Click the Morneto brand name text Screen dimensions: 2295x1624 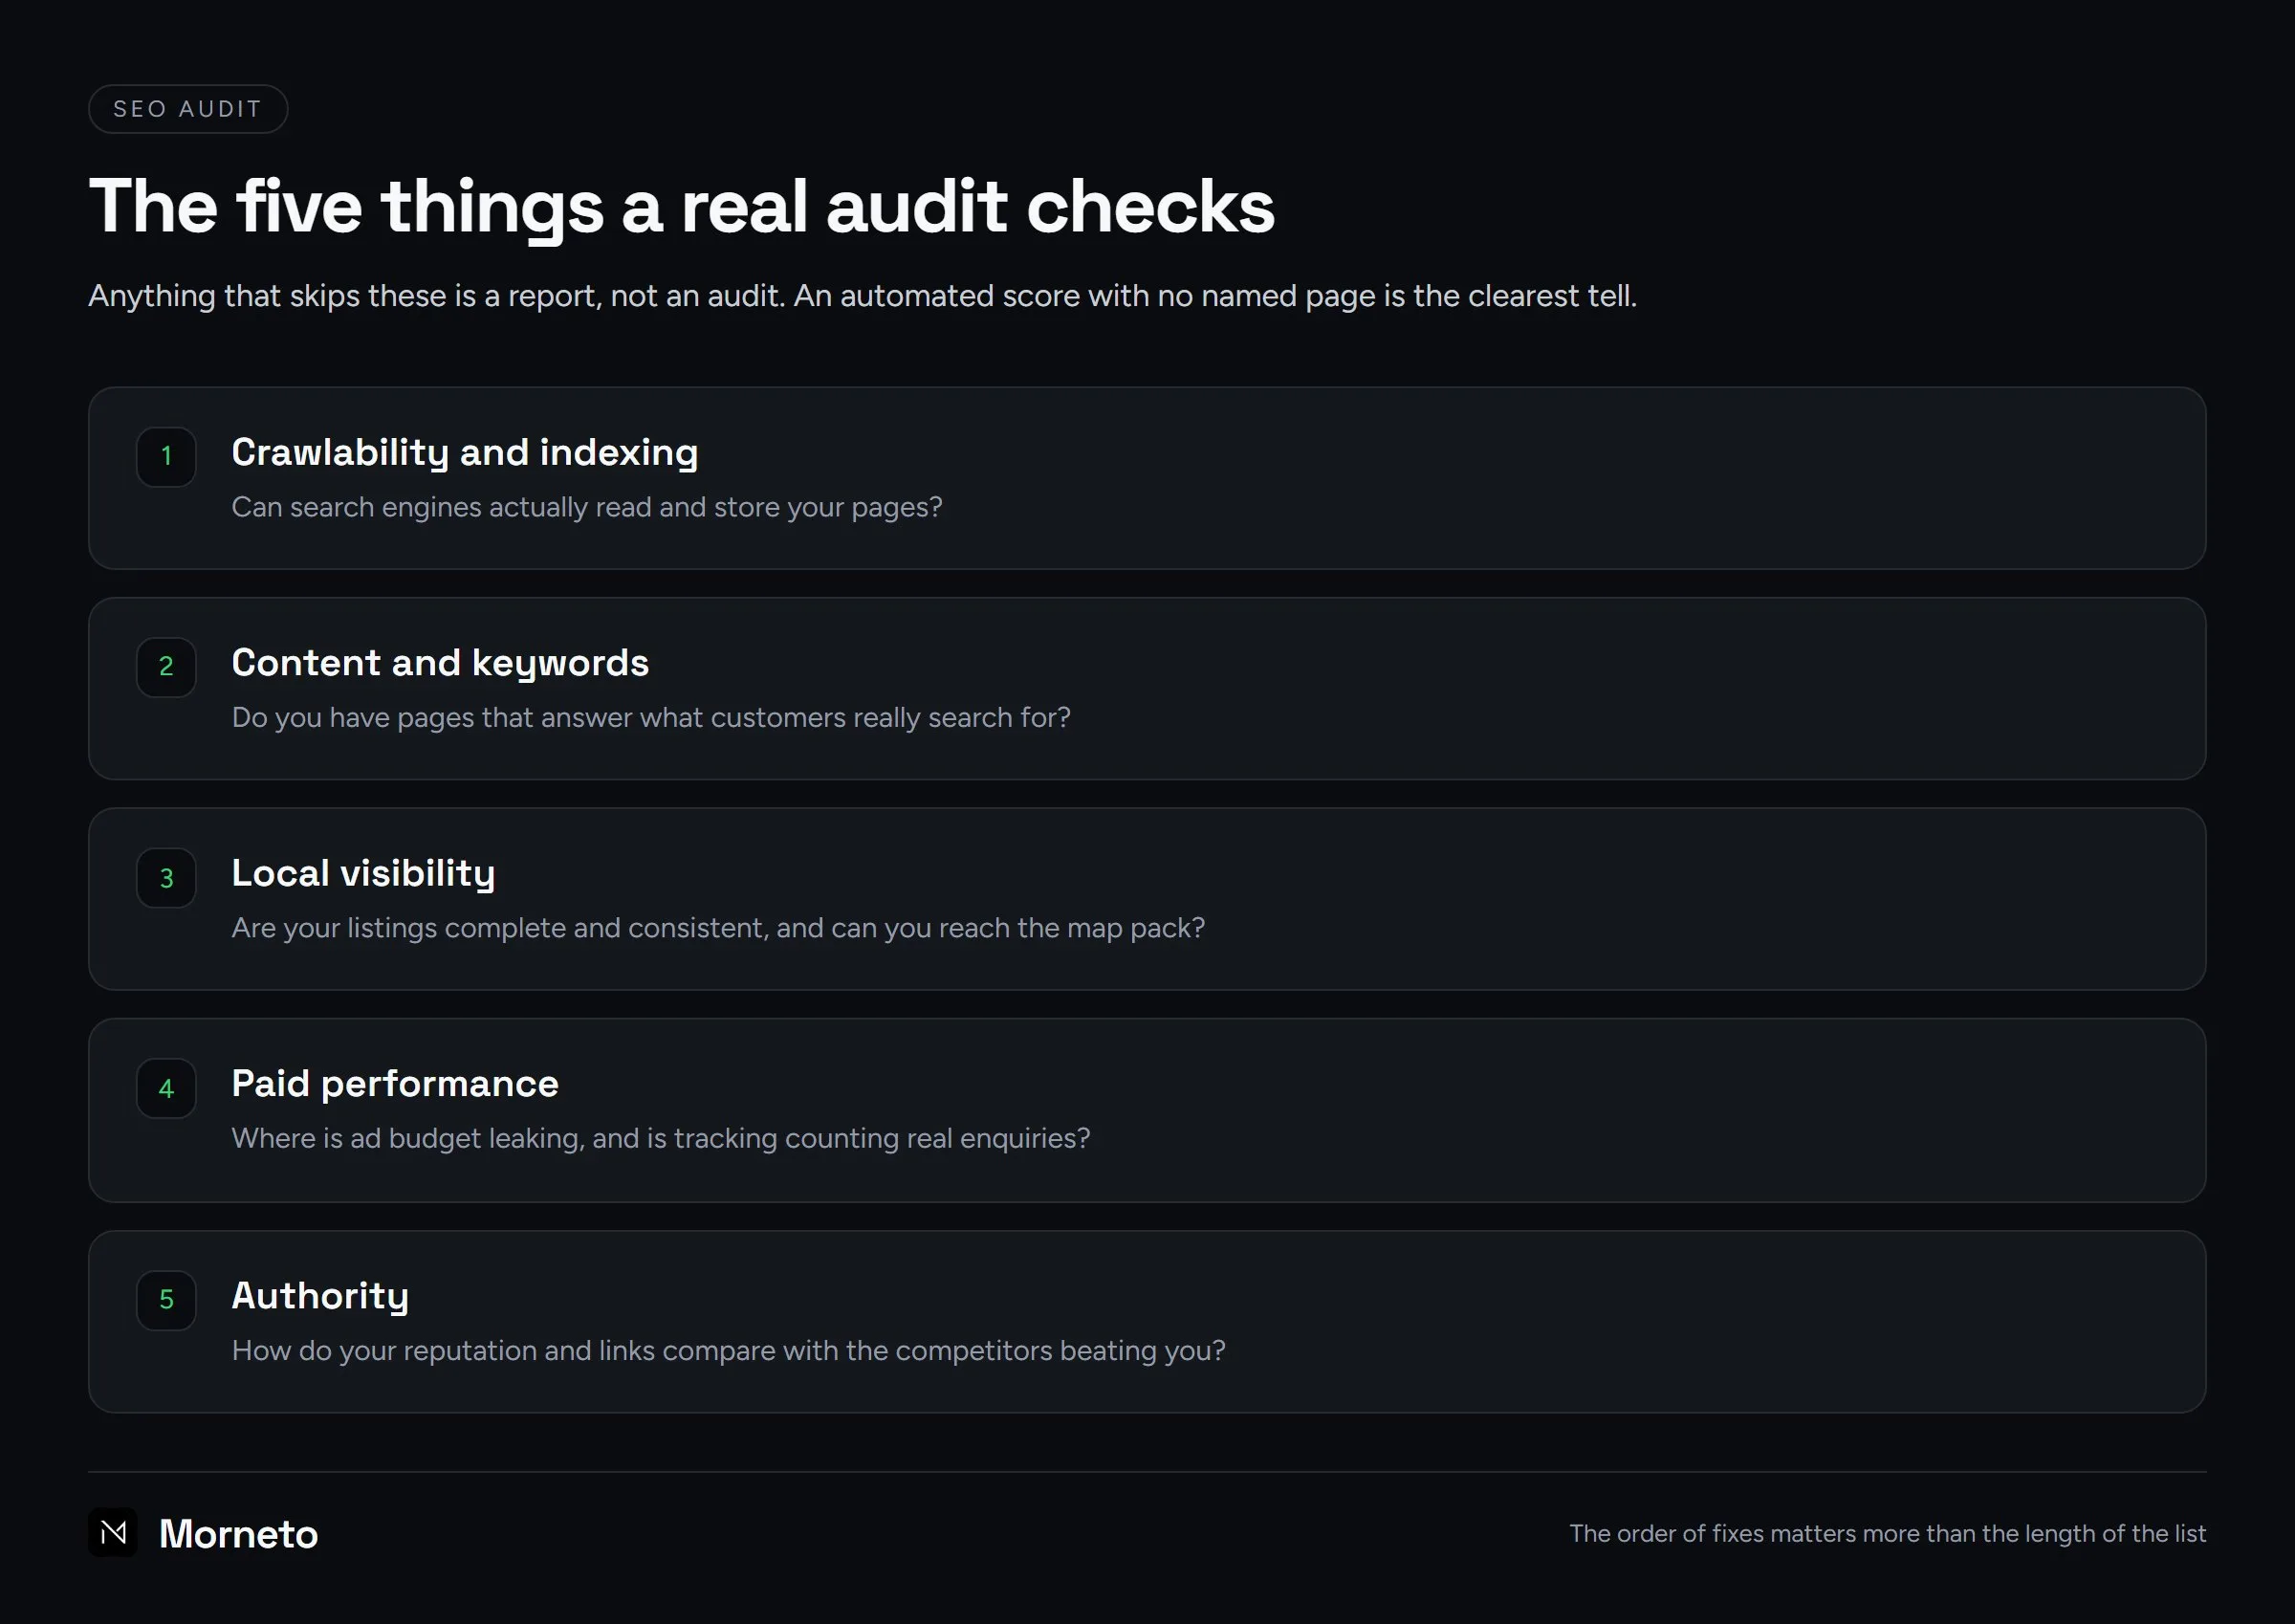point(238,1534)
